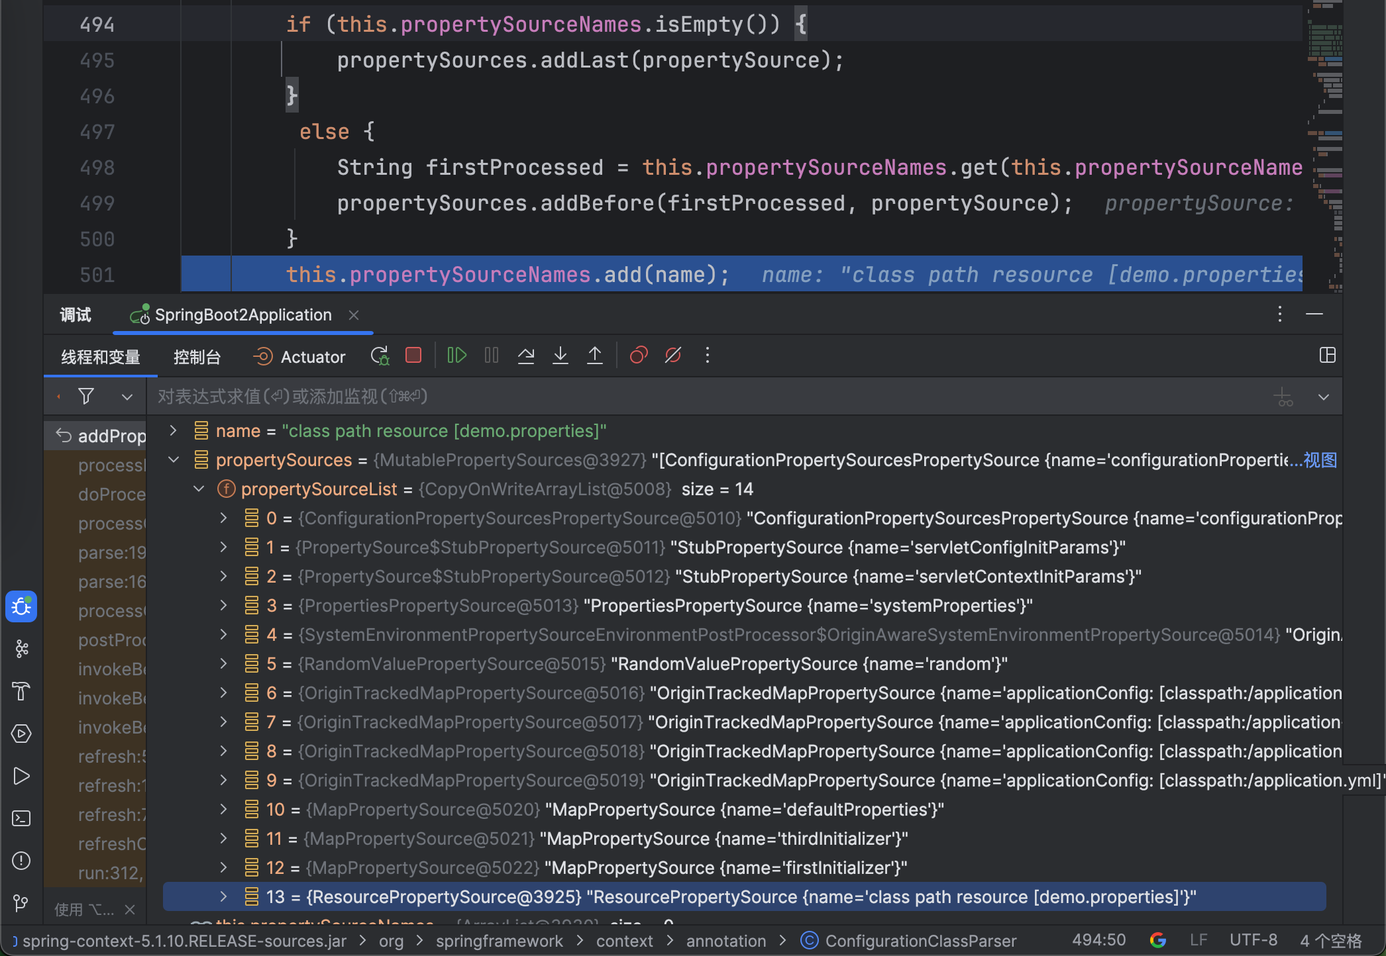Click the ConfigurationClassParser breadcrumb

click(x=909, y=941)
